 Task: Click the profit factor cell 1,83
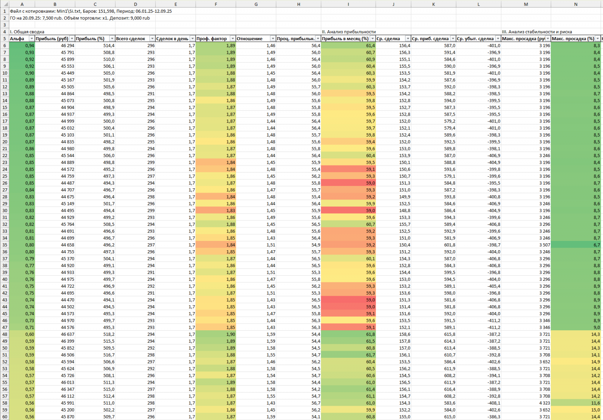coord(216,210)
